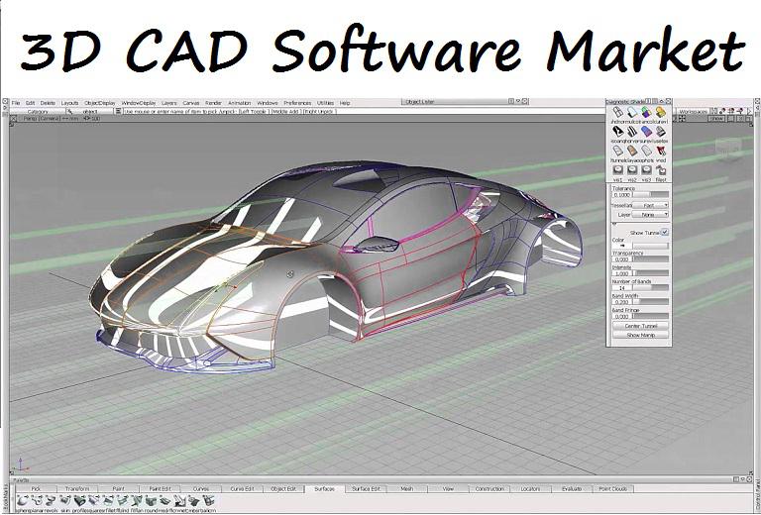
Task: Open the Layer None dropdown
Action: pyautogui.click(x=650, y=214)
